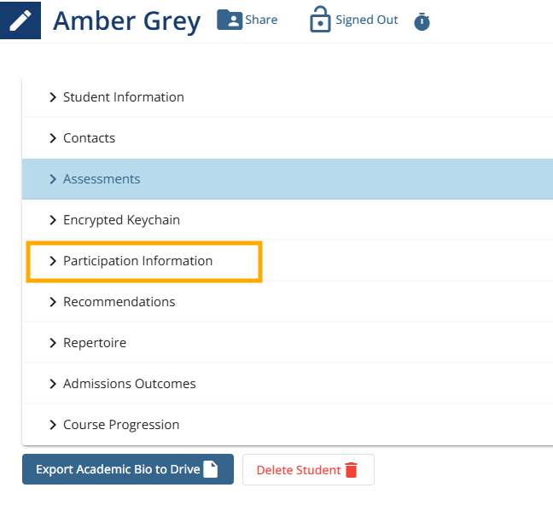The height and width of the screenshot is (505, 553).
Task: Click the pencil edit icon
Action: coord(20,20)
